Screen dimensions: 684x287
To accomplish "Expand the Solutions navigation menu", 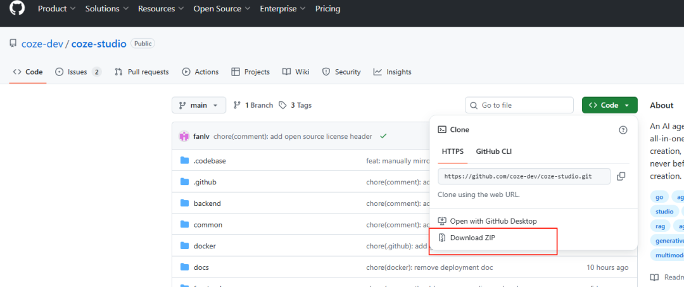I will pos(106,9).
